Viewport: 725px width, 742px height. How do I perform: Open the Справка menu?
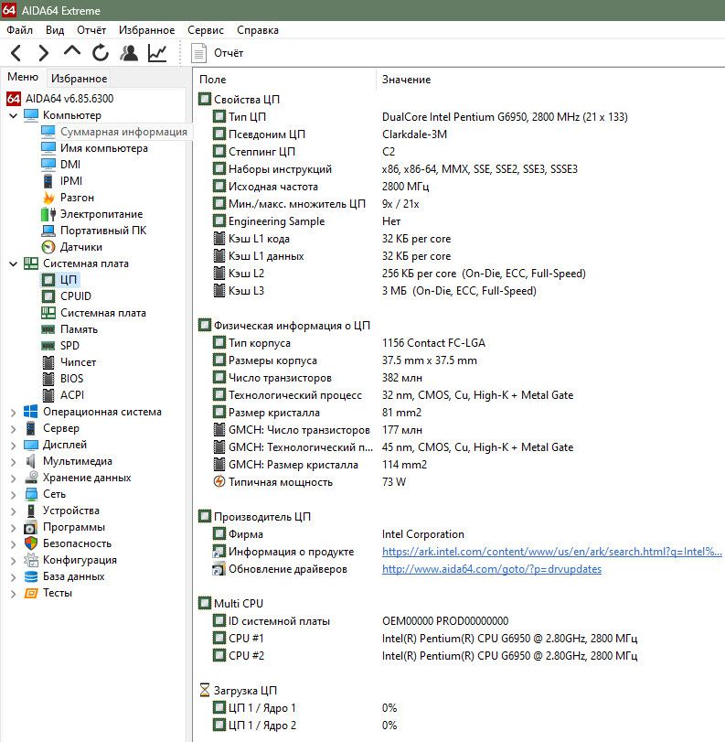click(x=258, y=30)
